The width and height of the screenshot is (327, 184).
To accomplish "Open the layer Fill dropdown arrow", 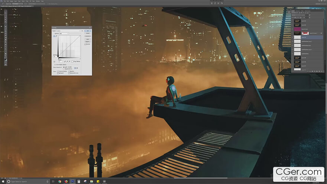I will pyautogui.click(x=310, y=17).
